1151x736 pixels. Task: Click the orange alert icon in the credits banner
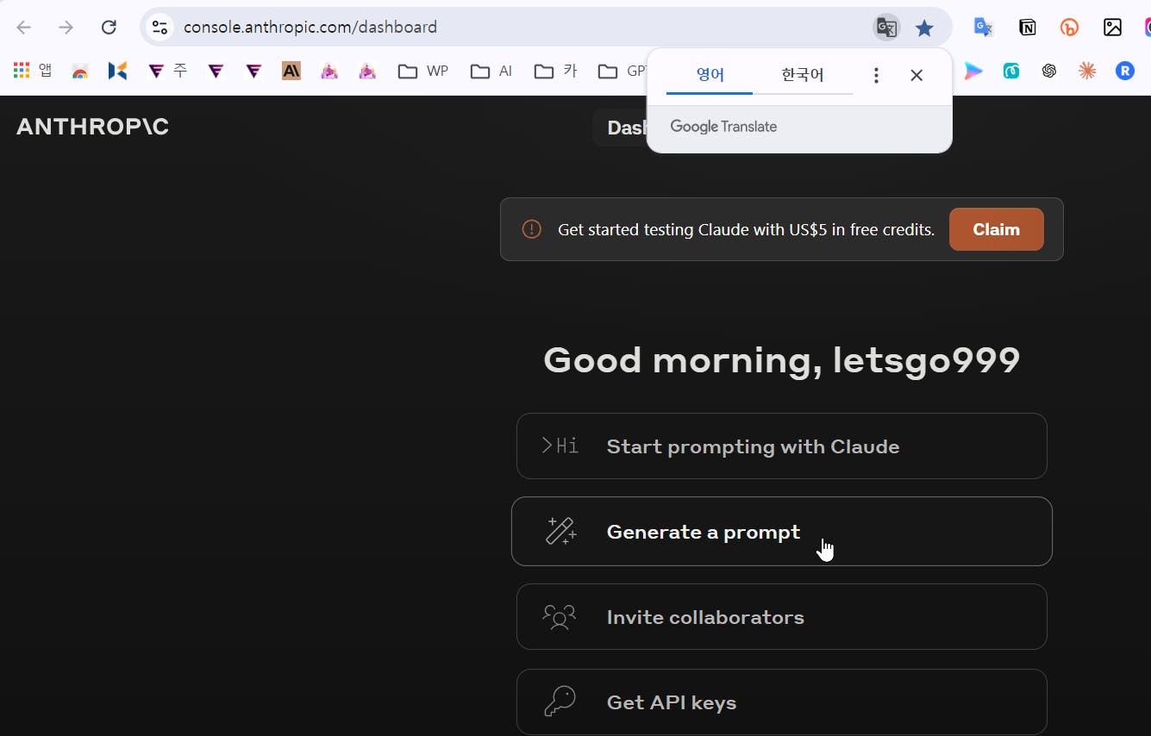[532, 229]
